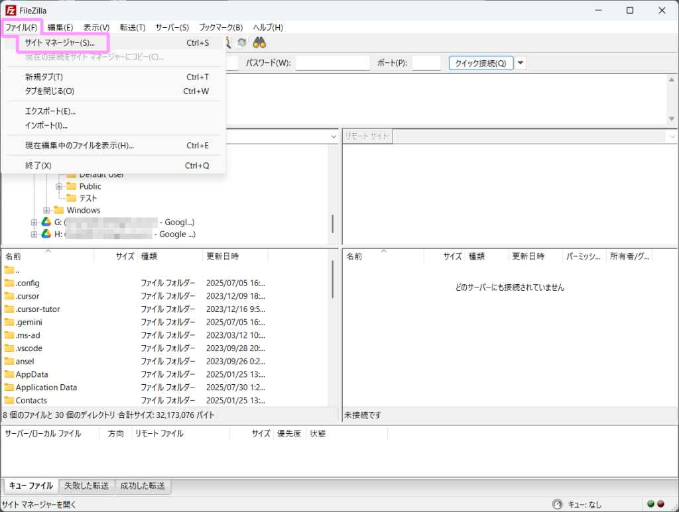Select the テスト folder in local tree

tap(88, 198)
